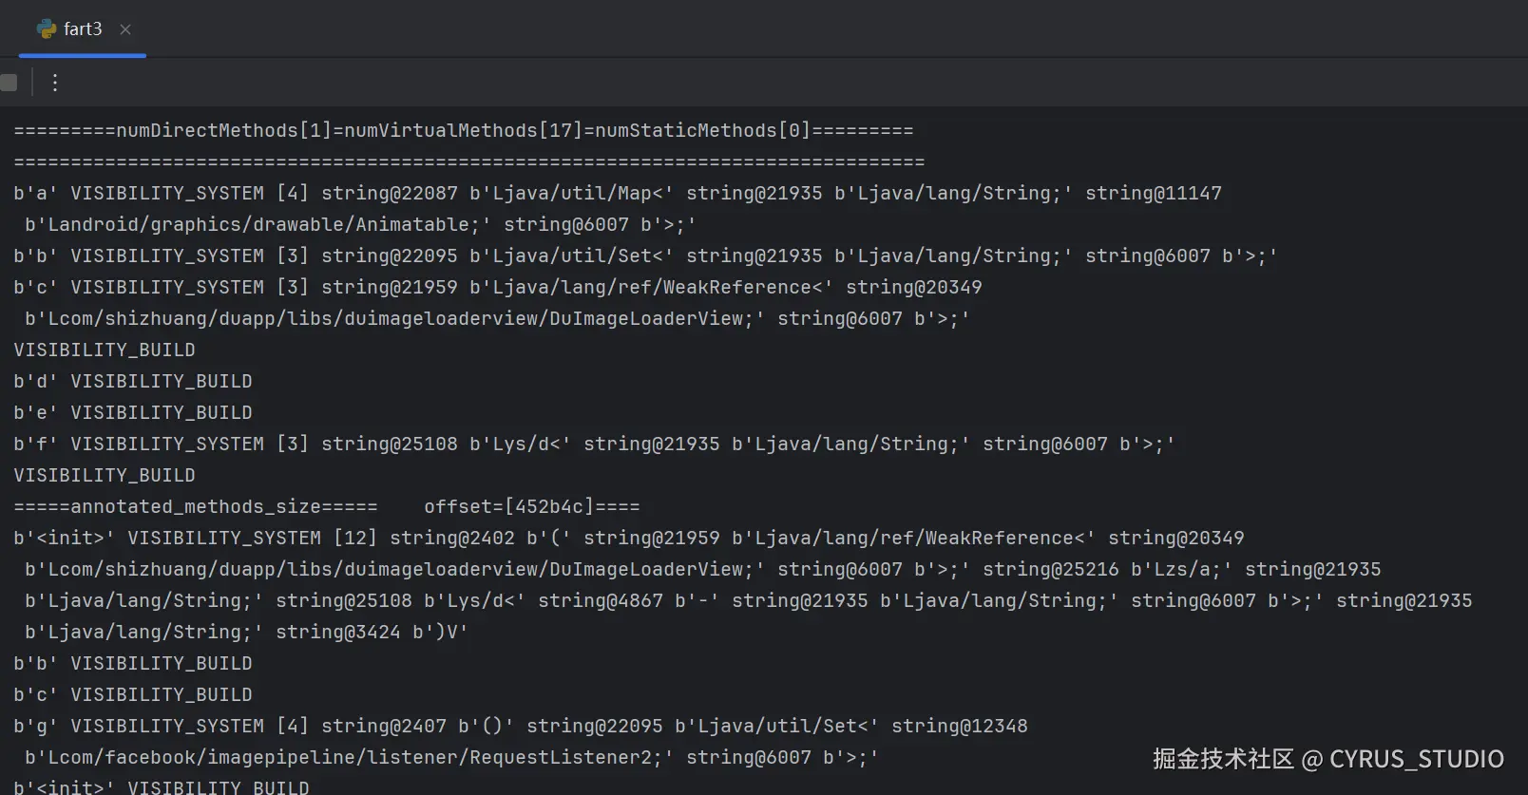Click the string@3424 b')V' text

pyautogui.click(x=372, y=633)
